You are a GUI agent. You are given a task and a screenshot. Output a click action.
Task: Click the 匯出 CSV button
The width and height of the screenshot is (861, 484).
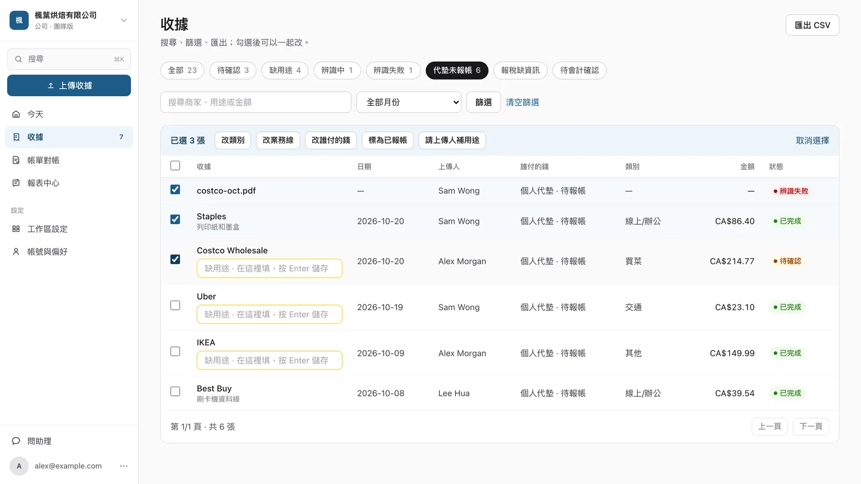813,25
